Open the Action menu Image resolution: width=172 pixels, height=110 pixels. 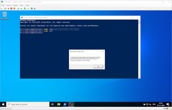tap(9, 5)
